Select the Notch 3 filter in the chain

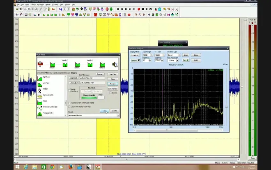(x=78, y=65)
